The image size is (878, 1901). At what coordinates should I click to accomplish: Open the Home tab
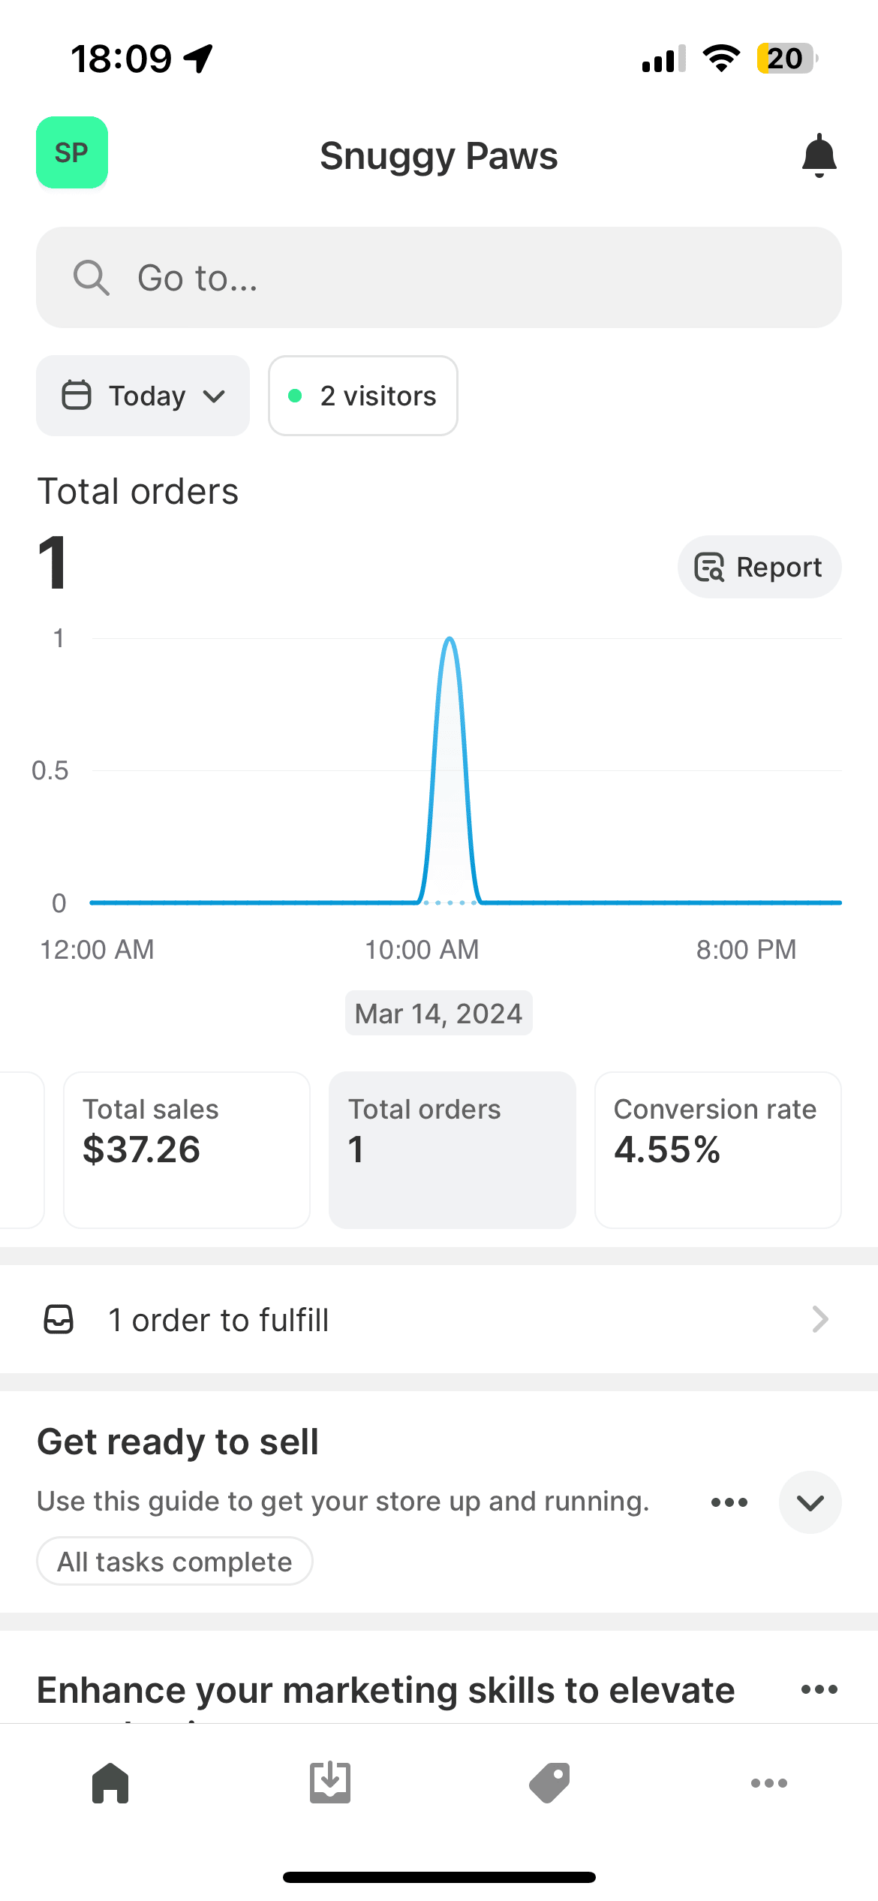(x=110, y=1782)
